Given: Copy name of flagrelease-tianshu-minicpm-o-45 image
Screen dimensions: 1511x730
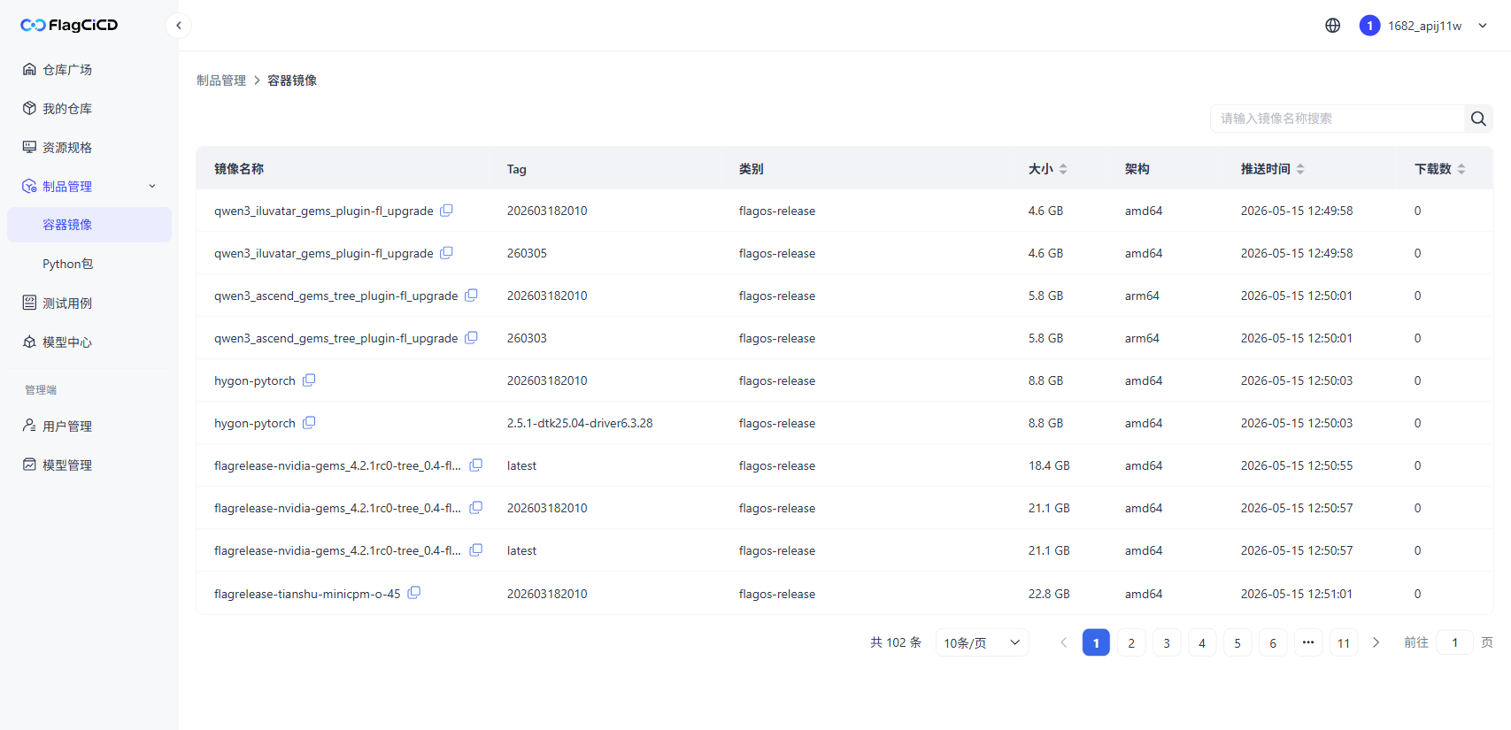Looking at the screenshot, I should 414,593.
